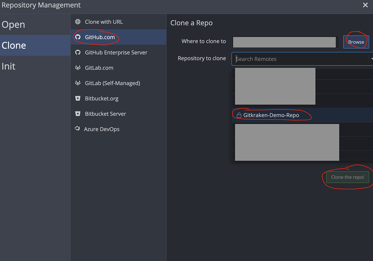Viewport: 373px width, 261px height.
Task: Open the Init tab
Action: pos(35,66)
